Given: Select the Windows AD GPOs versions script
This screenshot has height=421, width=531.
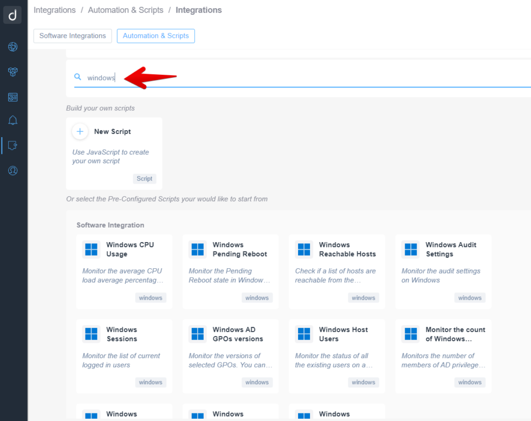Looking at the screenshot, I should coord(230,357).
